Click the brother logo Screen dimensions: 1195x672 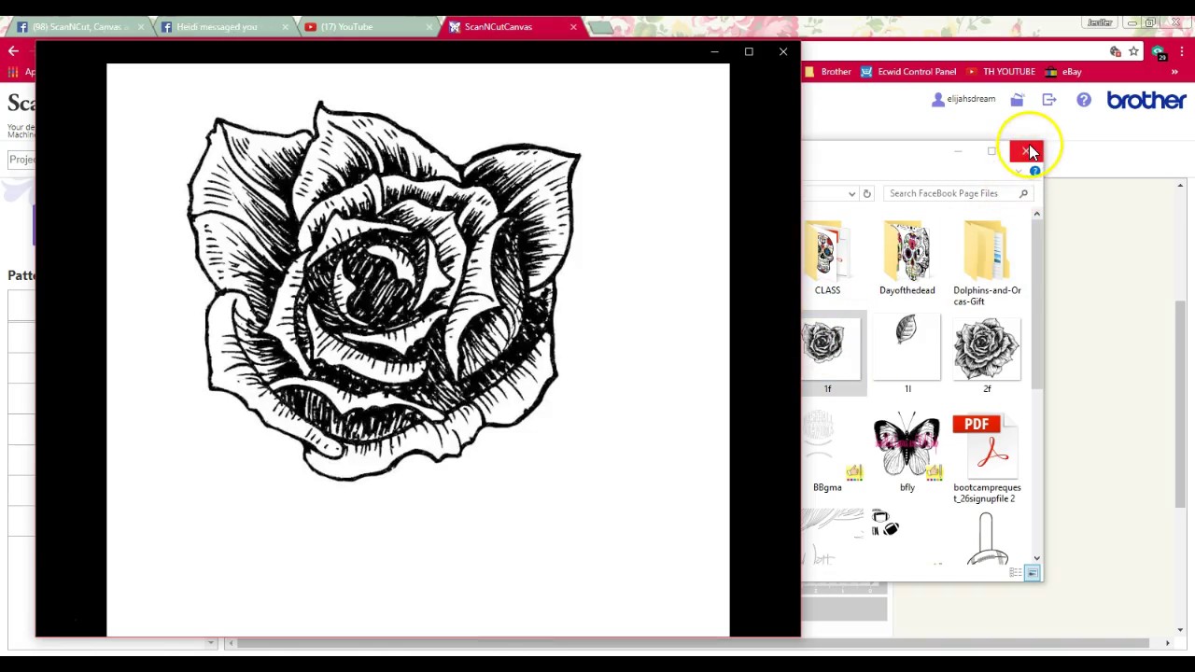click(x=1146, y=101)
